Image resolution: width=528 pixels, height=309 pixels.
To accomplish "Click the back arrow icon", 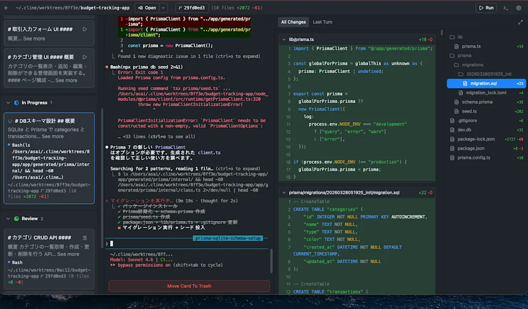I will coord(6,8).
